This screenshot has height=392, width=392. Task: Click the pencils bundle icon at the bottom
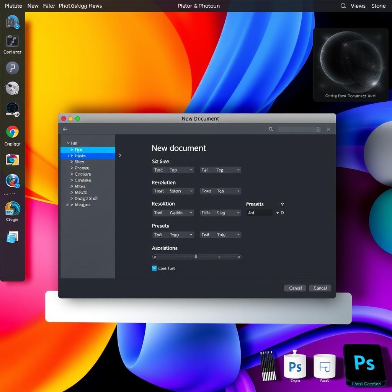click(x=268, y=366)
